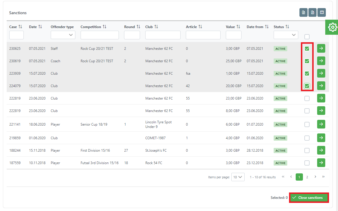
Task: Focus the Competition filter text field
Action: pyautogui.click(x=99, y=35)
